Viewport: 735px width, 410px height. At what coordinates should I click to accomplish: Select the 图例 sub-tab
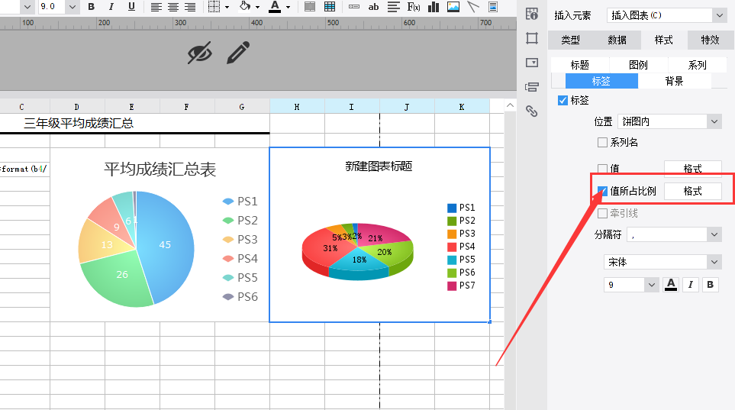[638, 65]
